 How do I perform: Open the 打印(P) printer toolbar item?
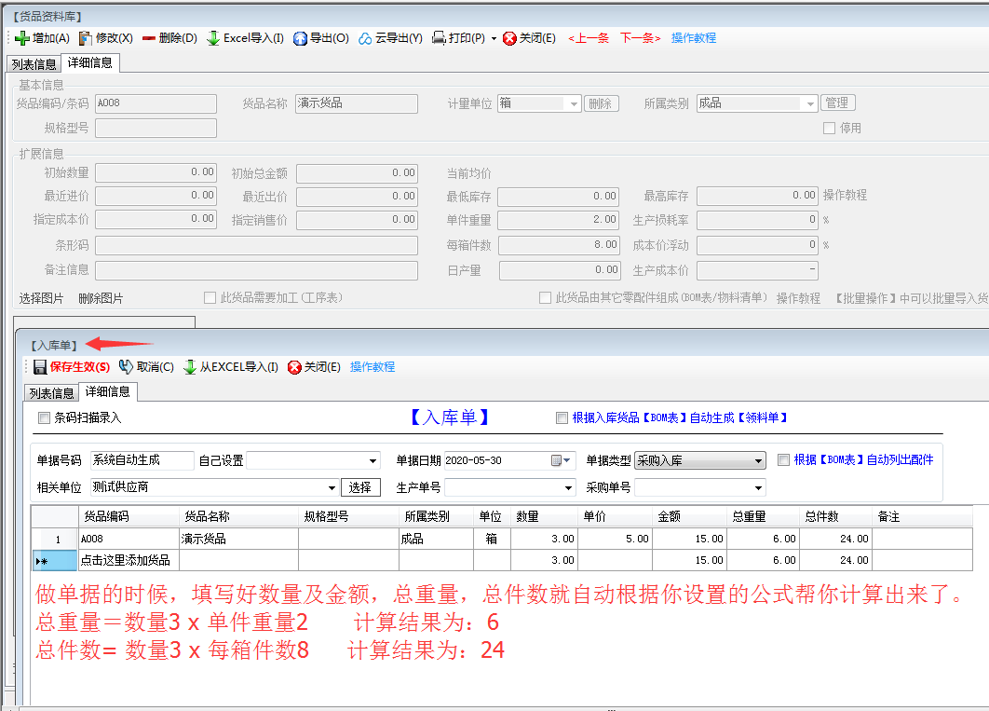[439, 38]
